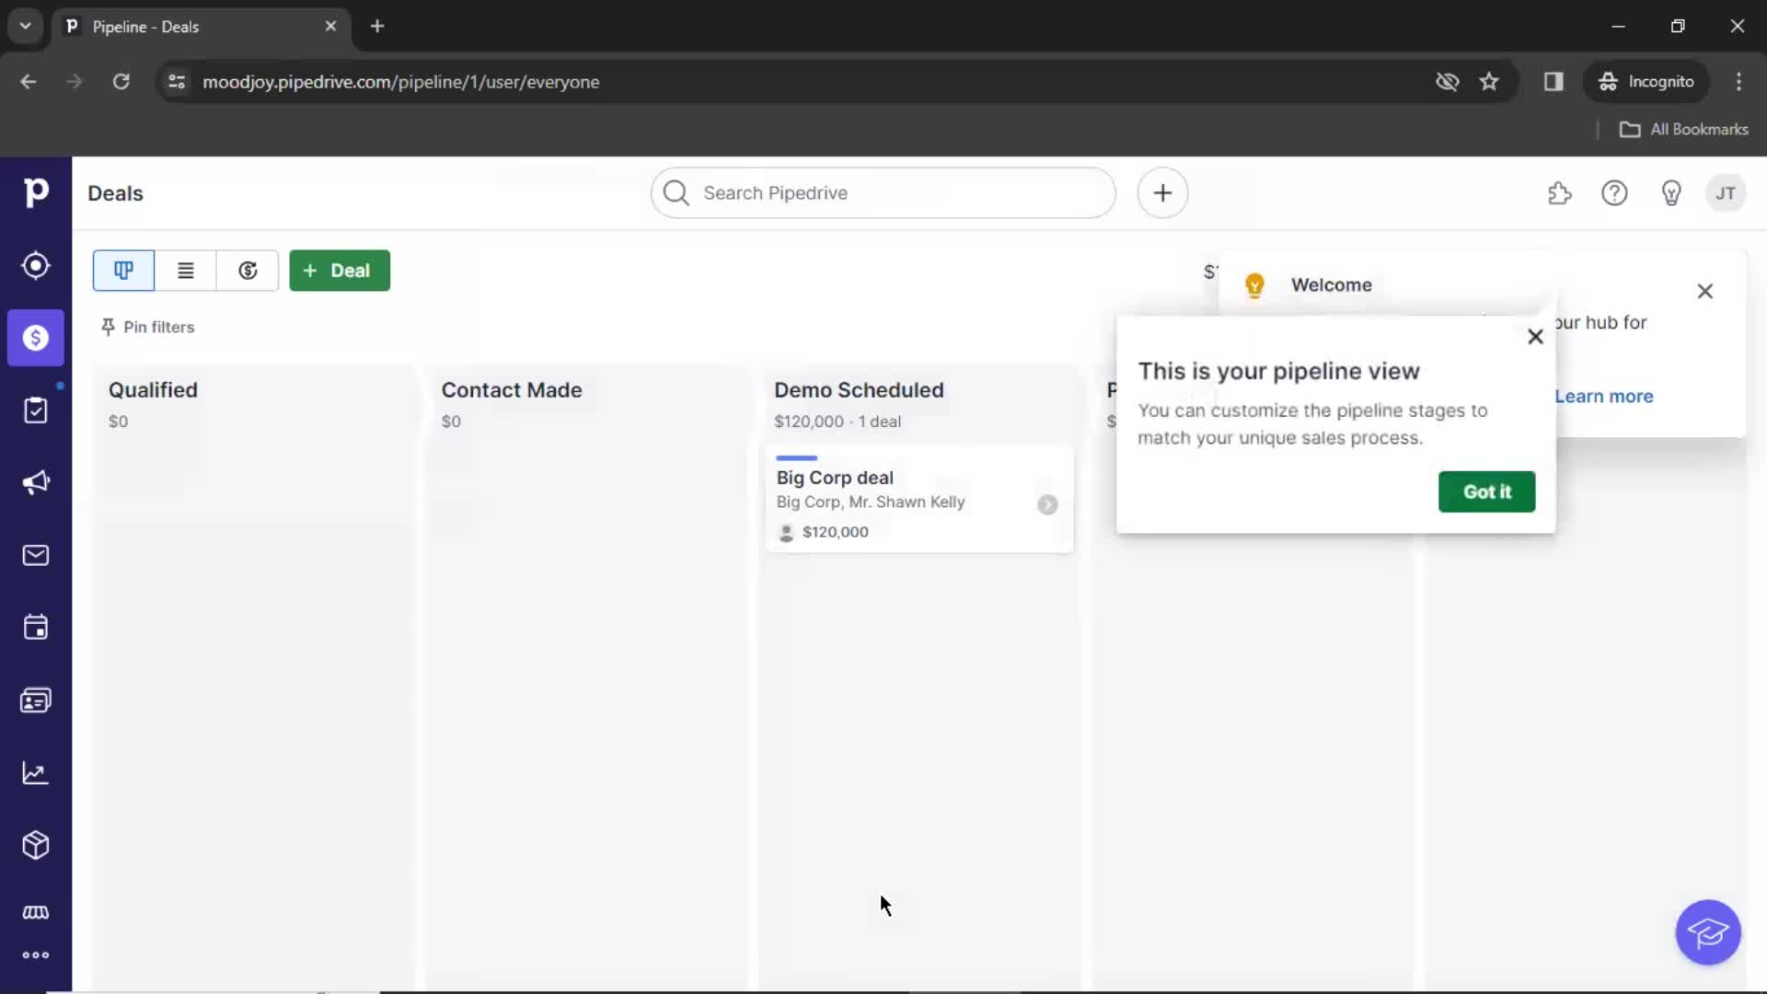Select the list view icon
This screenshot has height=994, width=1767.
[x=184, y=271]
